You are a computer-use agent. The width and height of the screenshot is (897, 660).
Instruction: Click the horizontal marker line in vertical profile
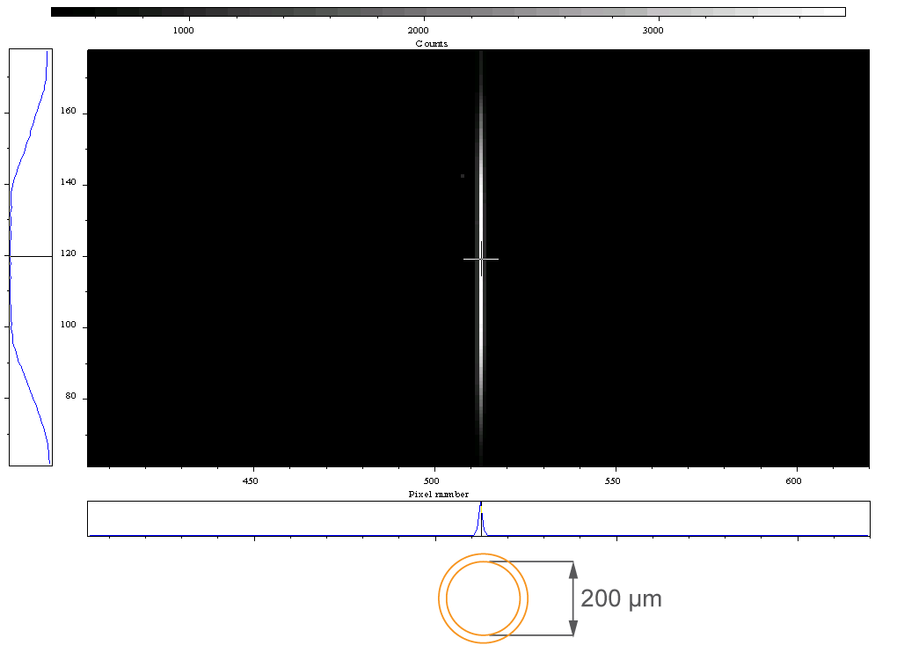pyautogui.click(x=31, y=256)
